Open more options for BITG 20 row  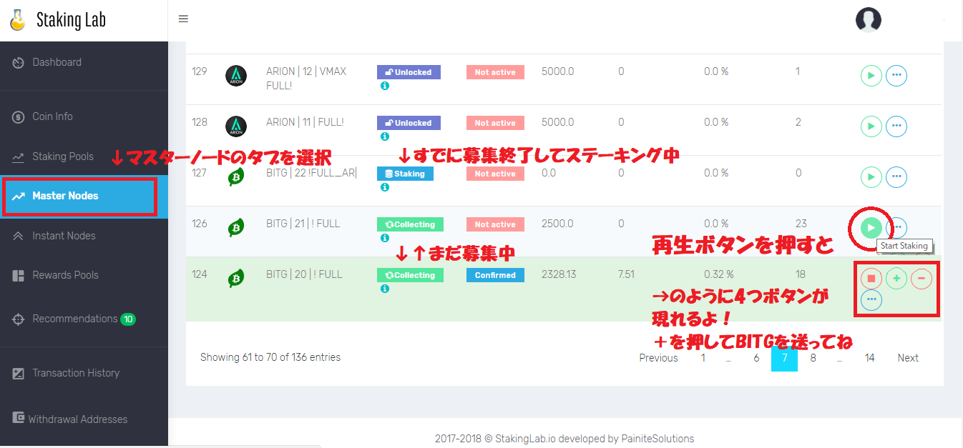(x=871, y=299)
